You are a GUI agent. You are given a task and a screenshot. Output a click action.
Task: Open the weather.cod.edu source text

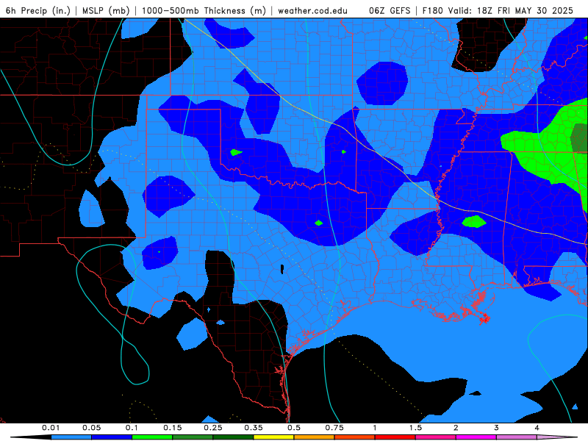[313, 11]
